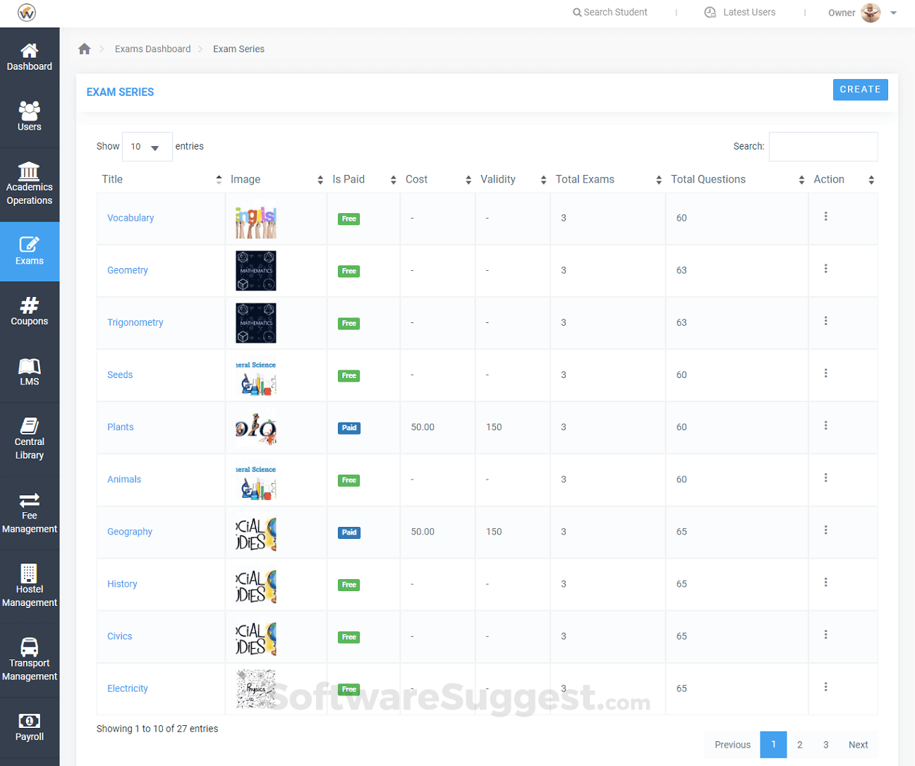The height and width of the screenshot is (766, 915).
Task: Open the Dashboard section in the sidebar
Action: (x=29, y=56)
